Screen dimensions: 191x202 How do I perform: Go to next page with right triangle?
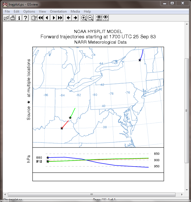pyautogui.click(x=54, y=18)
